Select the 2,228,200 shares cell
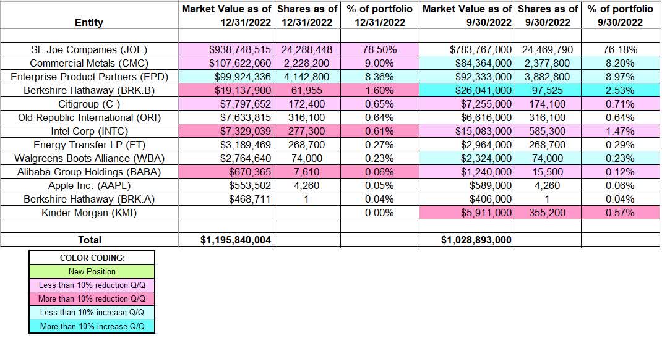This screenshot has width=662, height=338. pyautogui.click(x=306, y=63)
